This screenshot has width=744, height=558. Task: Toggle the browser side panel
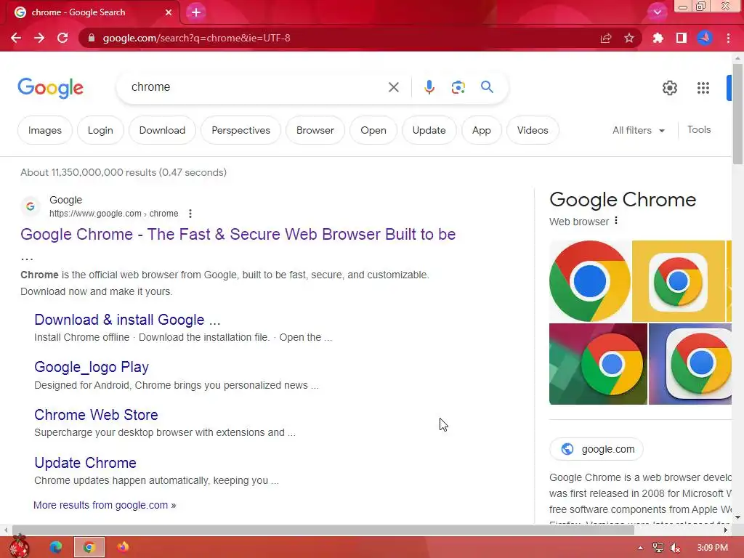682,38
